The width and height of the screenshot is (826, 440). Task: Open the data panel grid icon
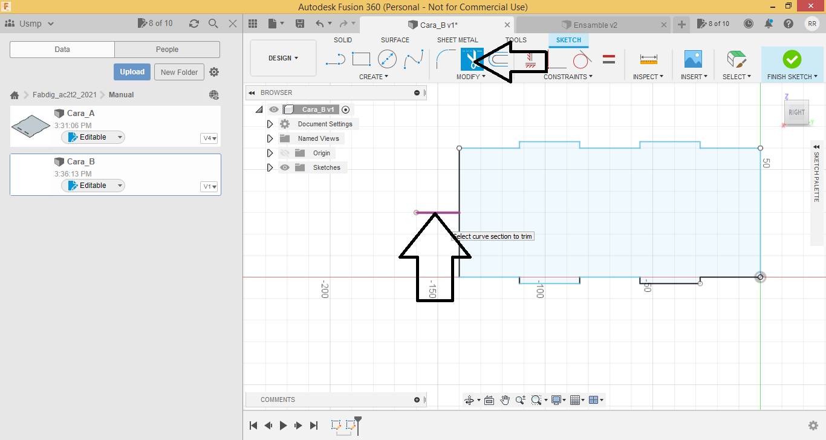tap(253, 24)
